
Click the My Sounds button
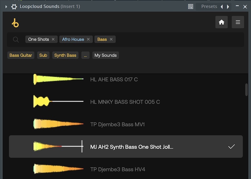coord(105,55)
